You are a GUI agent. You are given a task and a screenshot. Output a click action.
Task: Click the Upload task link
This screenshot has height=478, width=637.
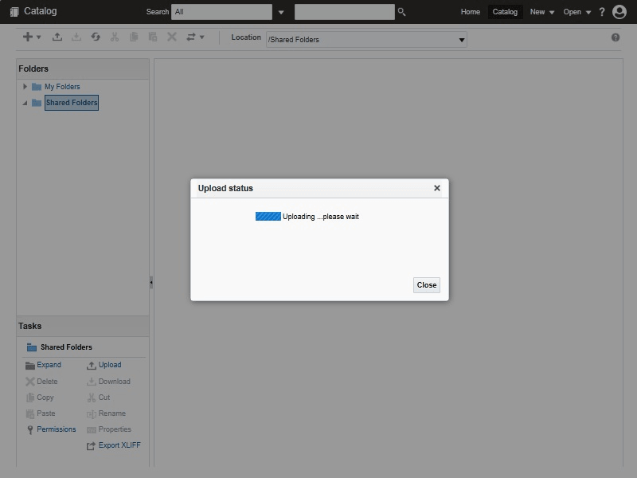click(x=110, y=365)
